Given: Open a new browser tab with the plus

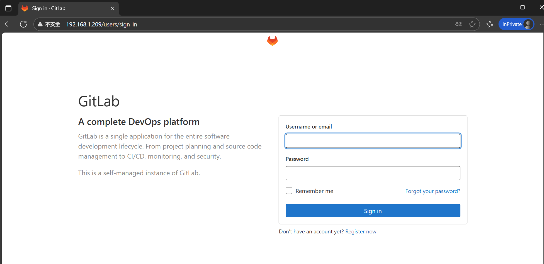Looking at the screenshot, I should click(126, 8).
